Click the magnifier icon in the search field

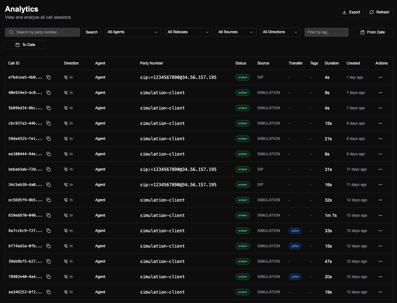click(x=11, y=32)
